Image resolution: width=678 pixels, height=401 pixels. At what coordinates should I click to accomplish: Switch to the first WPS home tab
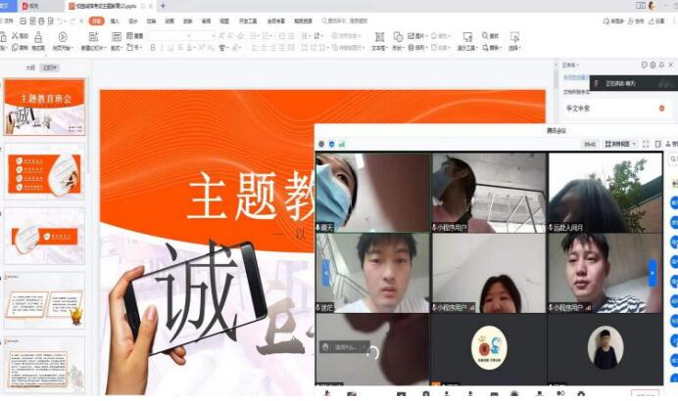pos(8,6)
